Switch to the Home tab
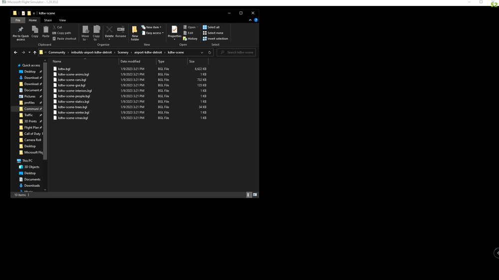The height and width of the screenshot is (280, 499). 32,20
